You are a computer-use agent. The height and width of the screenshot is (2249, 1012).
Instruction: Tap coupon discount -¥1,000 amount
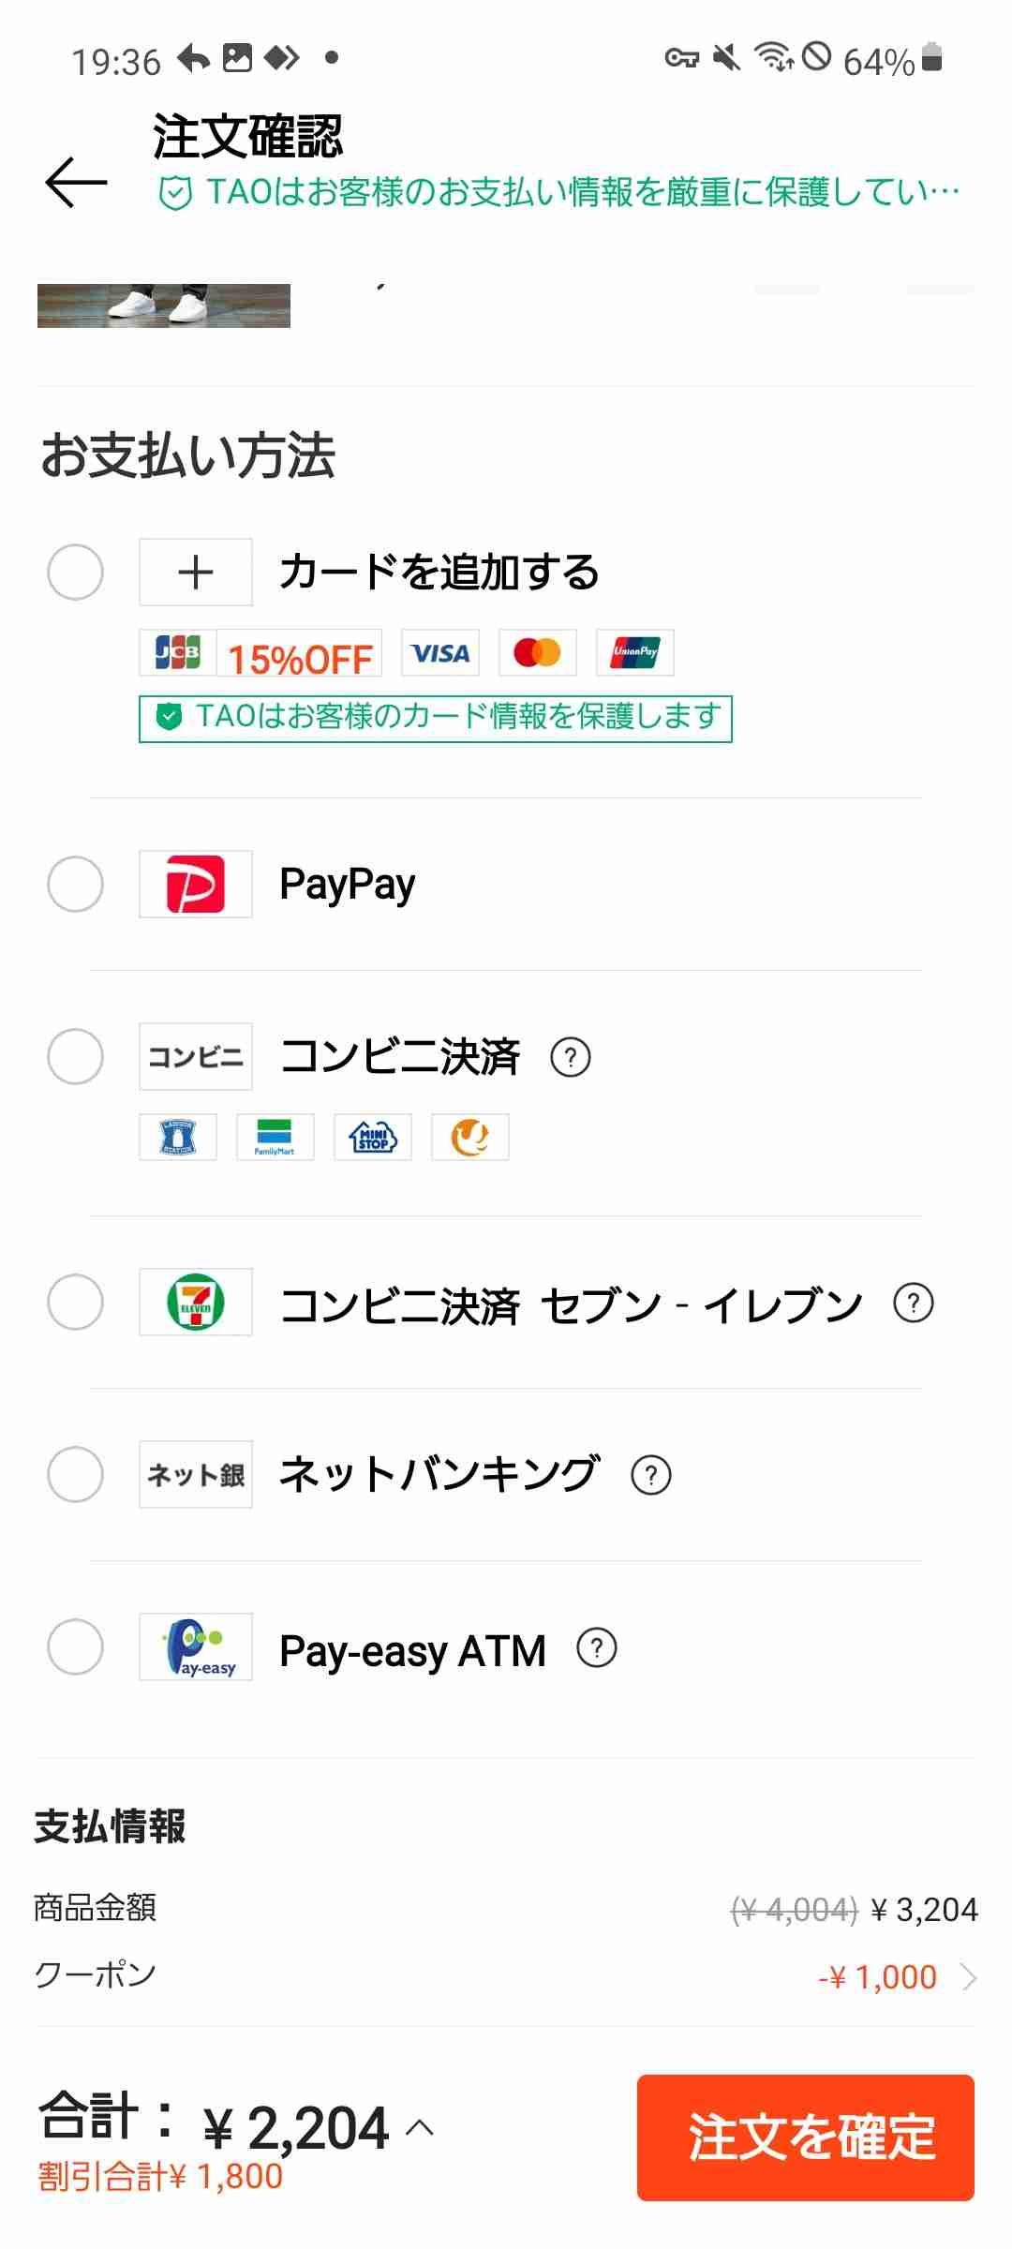tap(877, 1977)
